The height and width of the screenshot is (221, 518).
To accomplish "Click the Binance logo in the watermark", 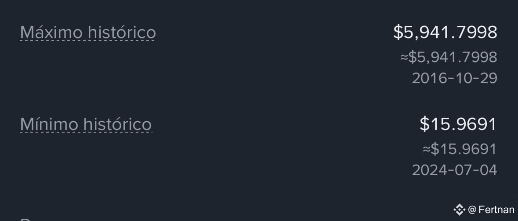I will (459, 210).
